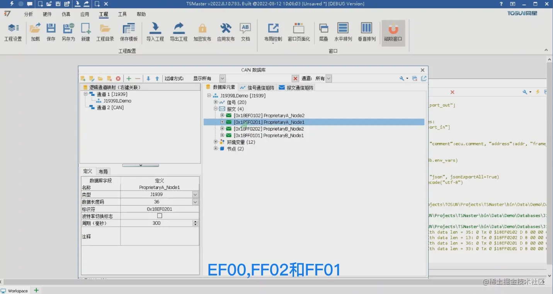Clear the filter with red X button
Viewport: 553px width, 294px height.
[296, 78]
